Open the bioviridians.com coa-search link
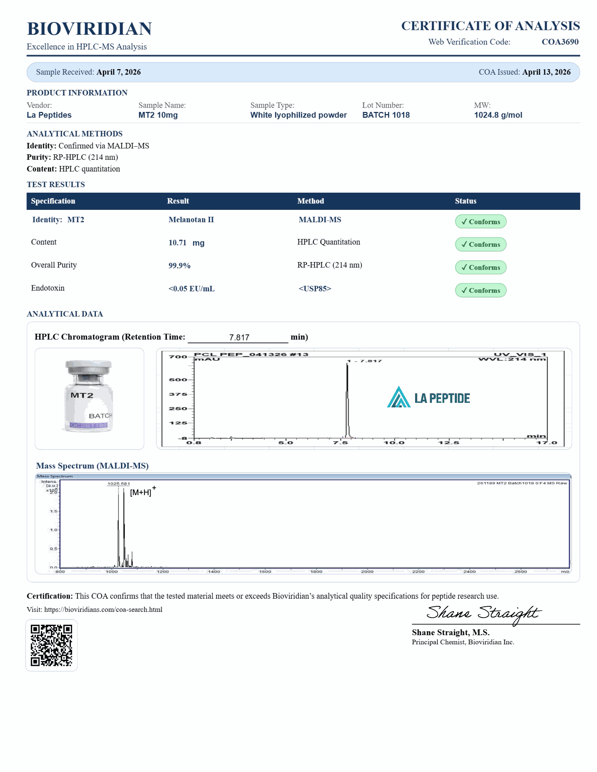Screen dimensions: 597x772 tap(103, 610)
